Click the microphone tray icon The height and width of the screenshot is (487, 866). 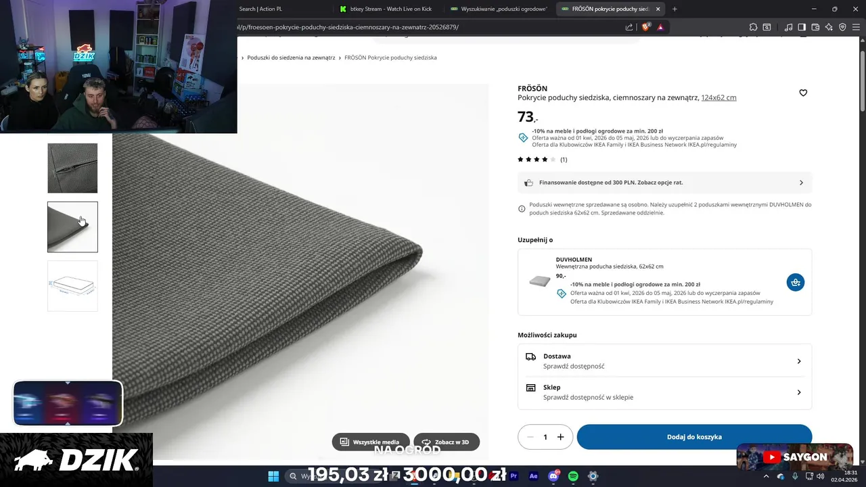tap(795, 476)
